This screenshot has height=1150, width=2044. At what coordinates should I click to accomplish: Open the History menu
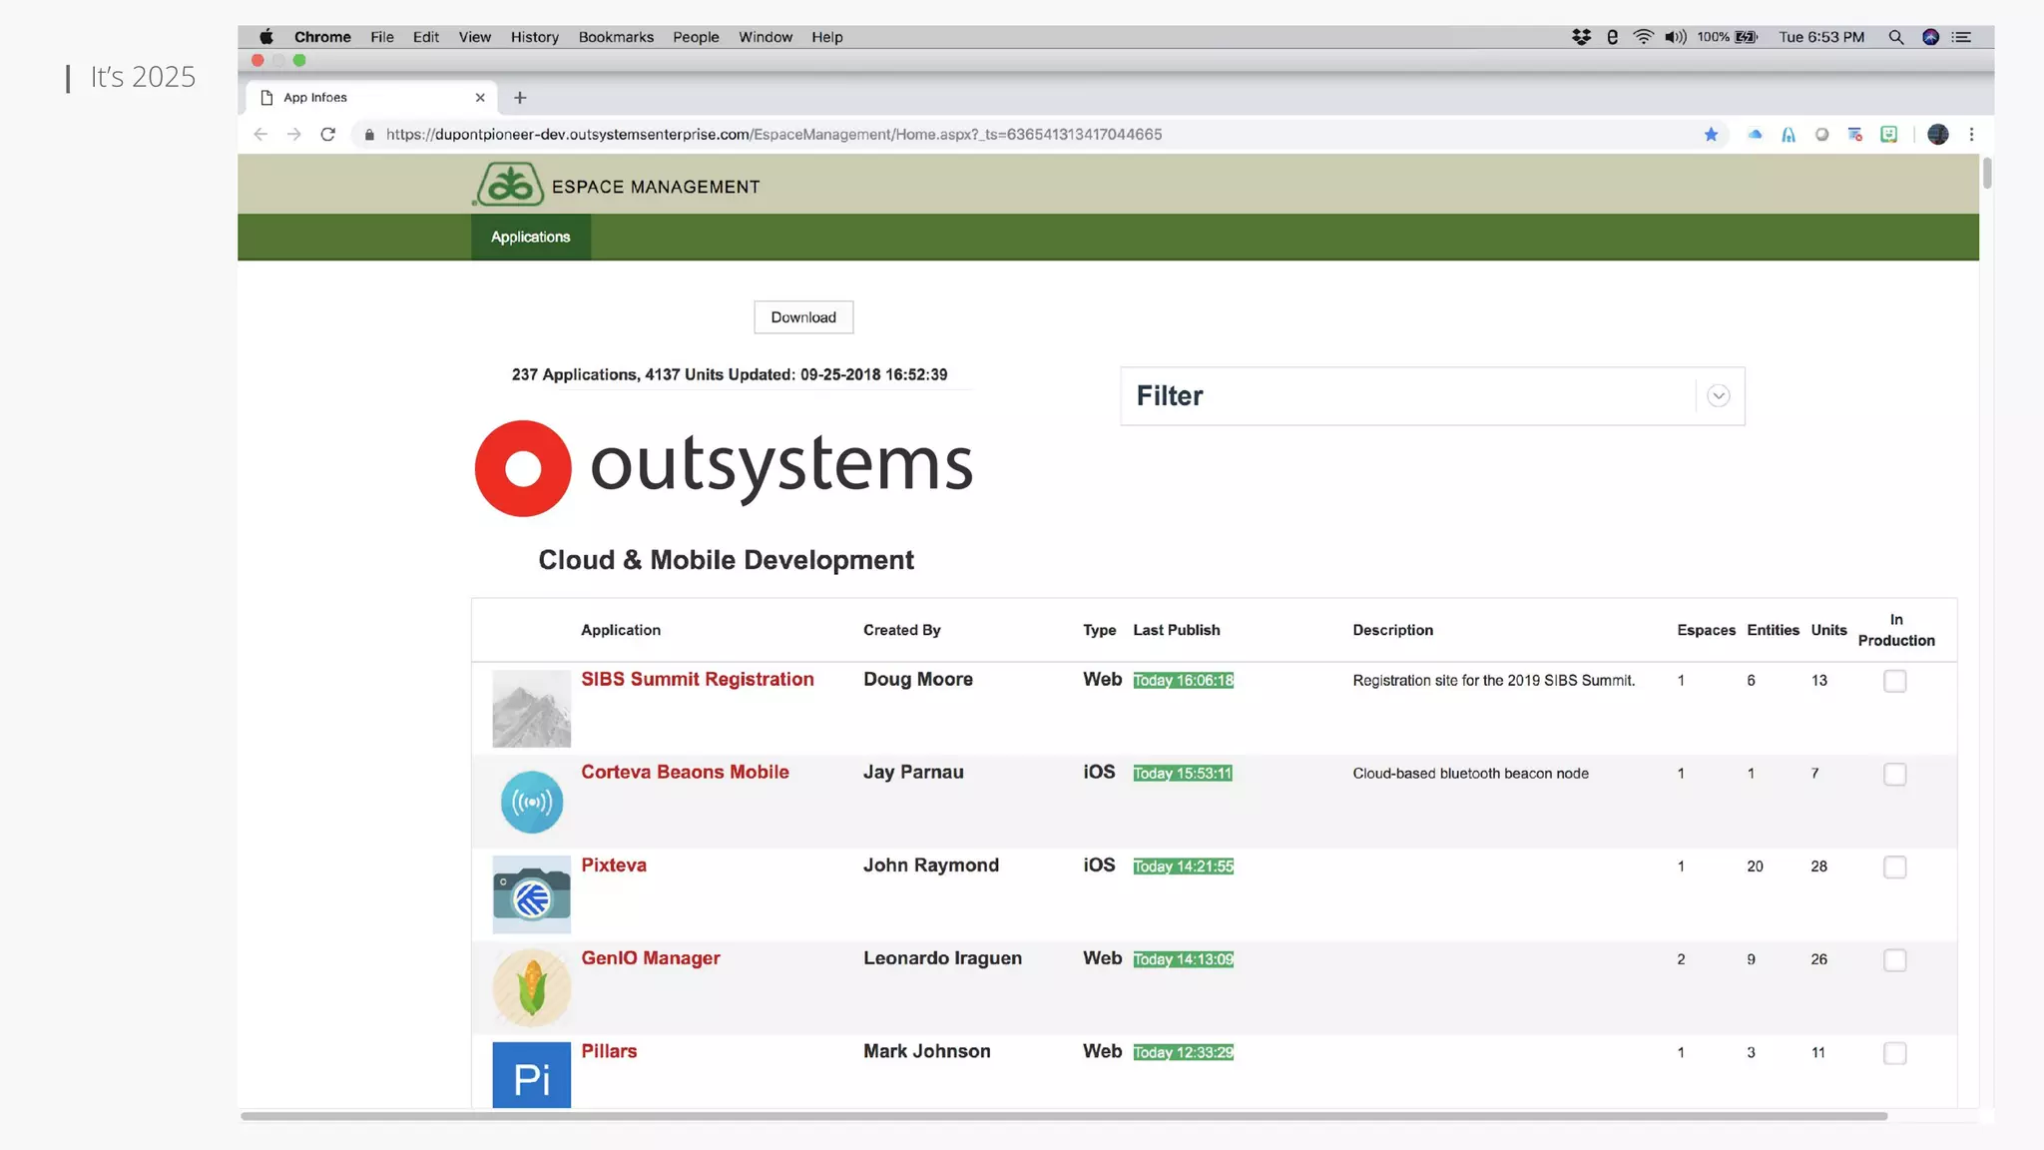pos(534,37)
